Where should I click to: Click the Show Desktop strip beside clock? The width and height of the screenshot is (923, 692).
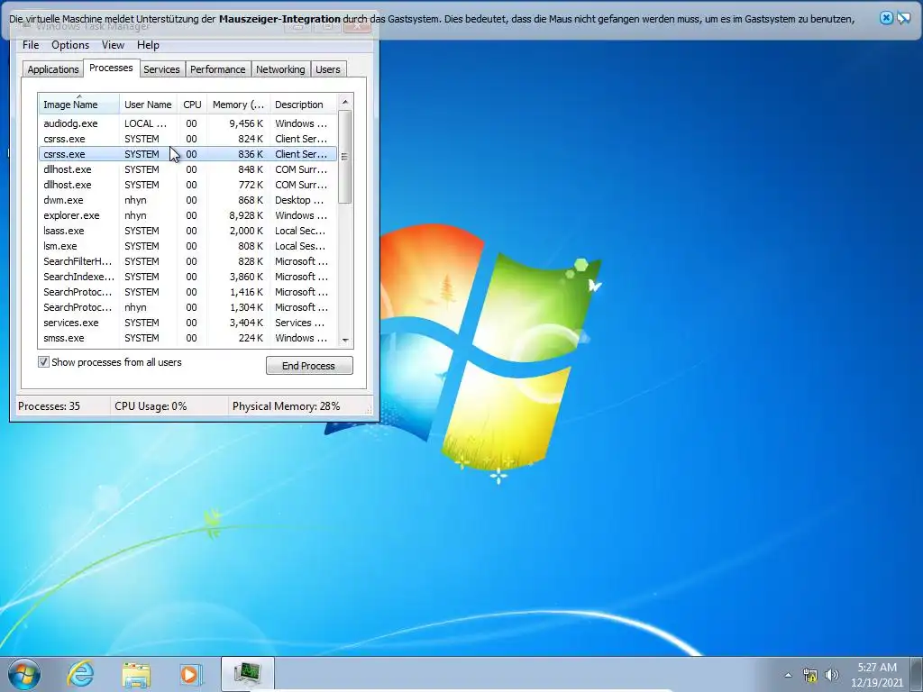coord(918,674)
